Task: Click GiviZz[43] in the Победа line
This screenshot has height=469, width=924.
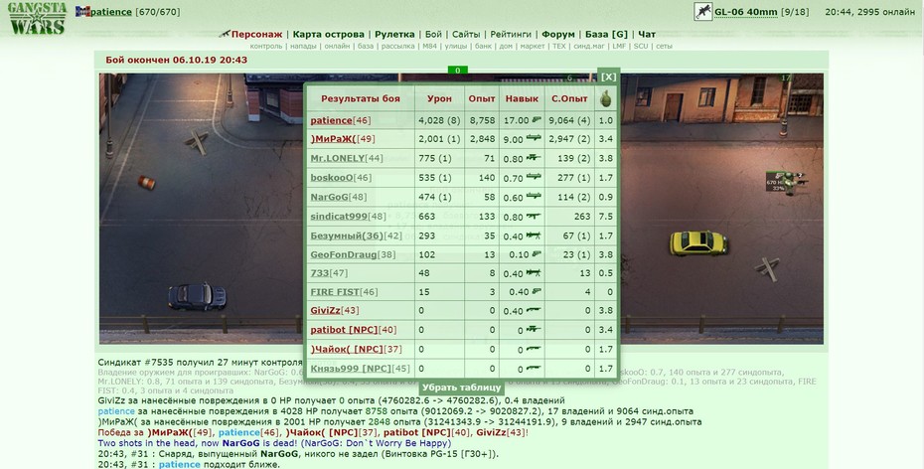Action: click(502, 432)
